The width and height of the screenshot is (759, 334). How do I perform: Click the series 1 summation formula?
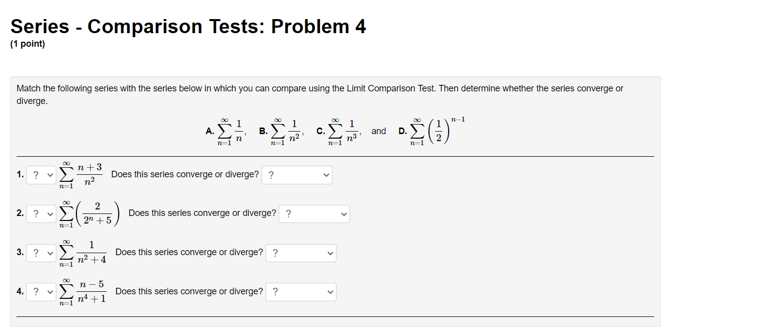coord(81,174)
